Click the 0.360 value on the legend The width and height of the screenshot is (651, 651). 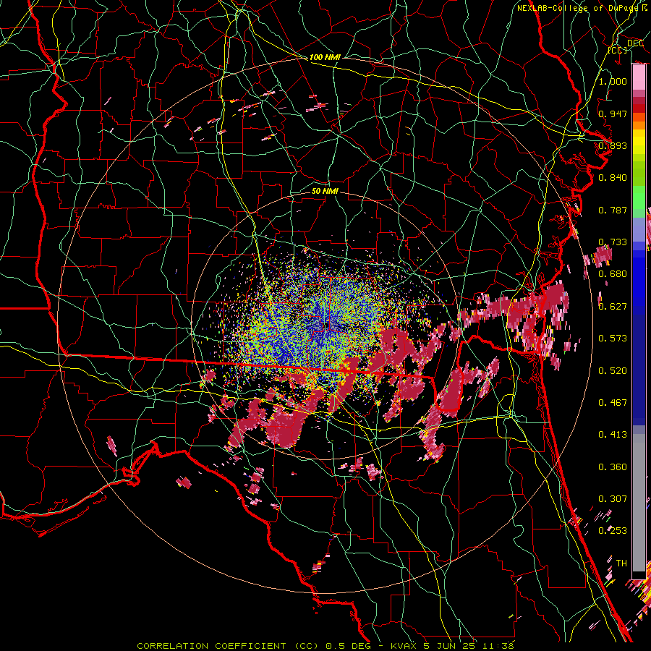[x=613, y=467]
